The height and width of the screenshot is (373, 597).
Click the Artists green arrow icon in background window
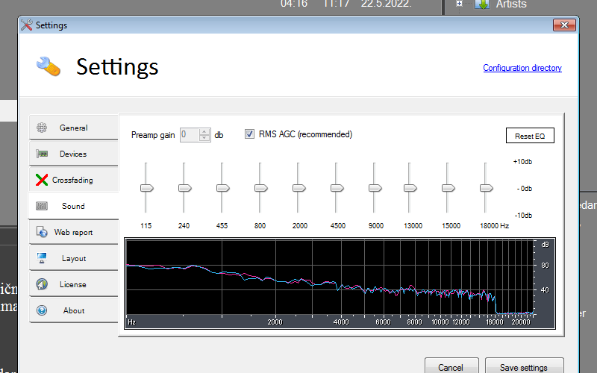(x=482, y=4)
